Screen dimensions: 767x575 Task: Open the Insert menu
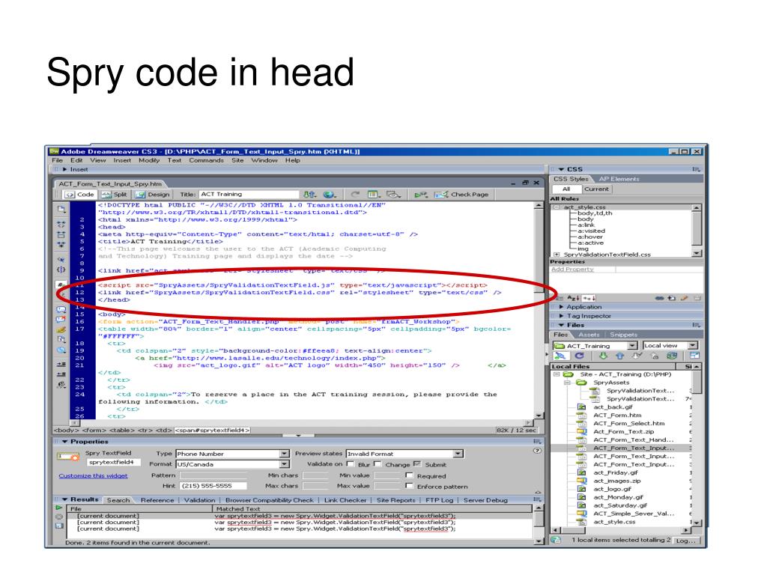coord(122,160)
